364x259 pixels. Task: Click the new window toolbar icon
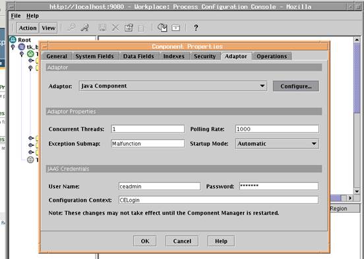pos(175,28)
